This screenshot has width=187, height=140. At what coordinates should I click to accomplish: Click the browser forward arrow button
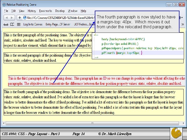coord(12,18)
